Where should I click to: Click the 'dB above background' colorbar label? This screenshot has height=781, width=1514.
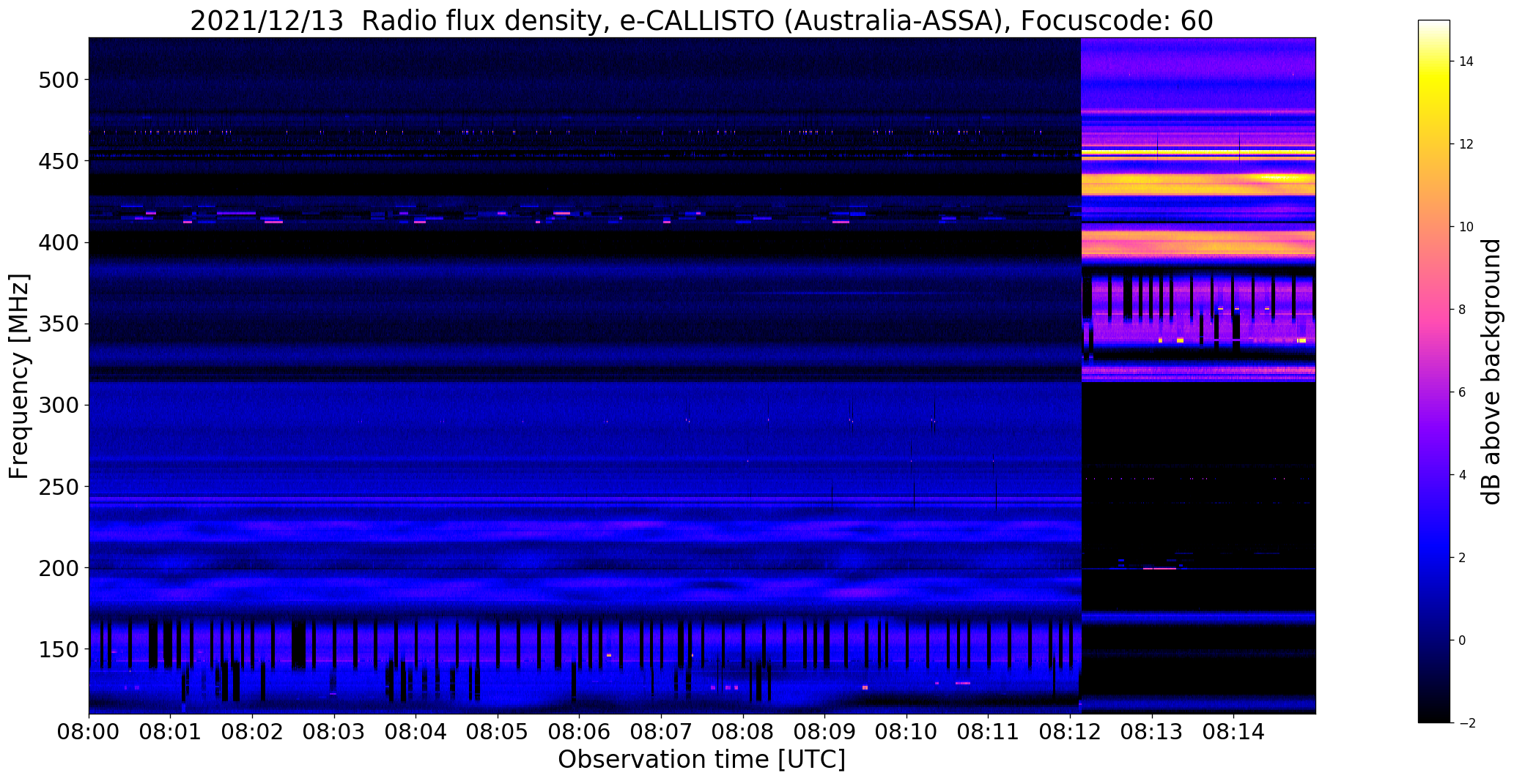pyautogui.click(x=1491, y=372)
